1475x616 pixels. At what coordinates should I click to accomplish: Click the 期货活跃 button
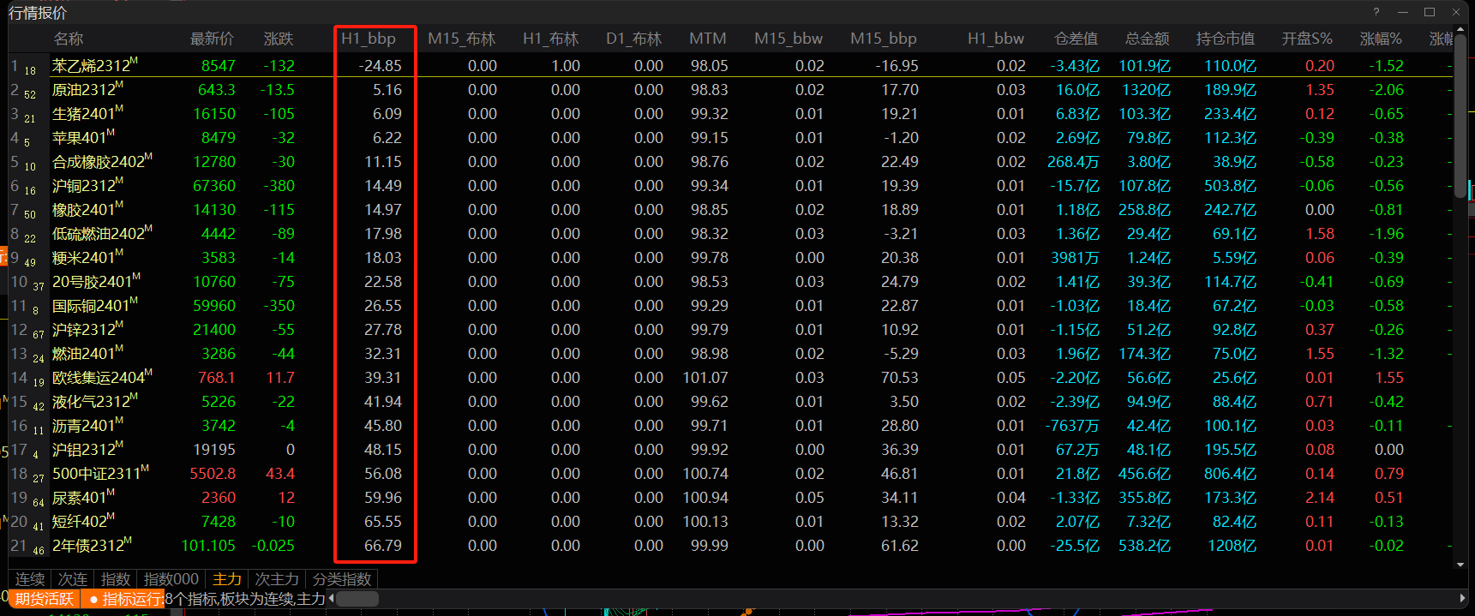pos(45,599)
